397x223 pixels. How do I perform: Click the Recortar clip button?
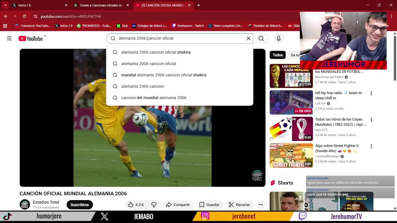tap(239, 205)
